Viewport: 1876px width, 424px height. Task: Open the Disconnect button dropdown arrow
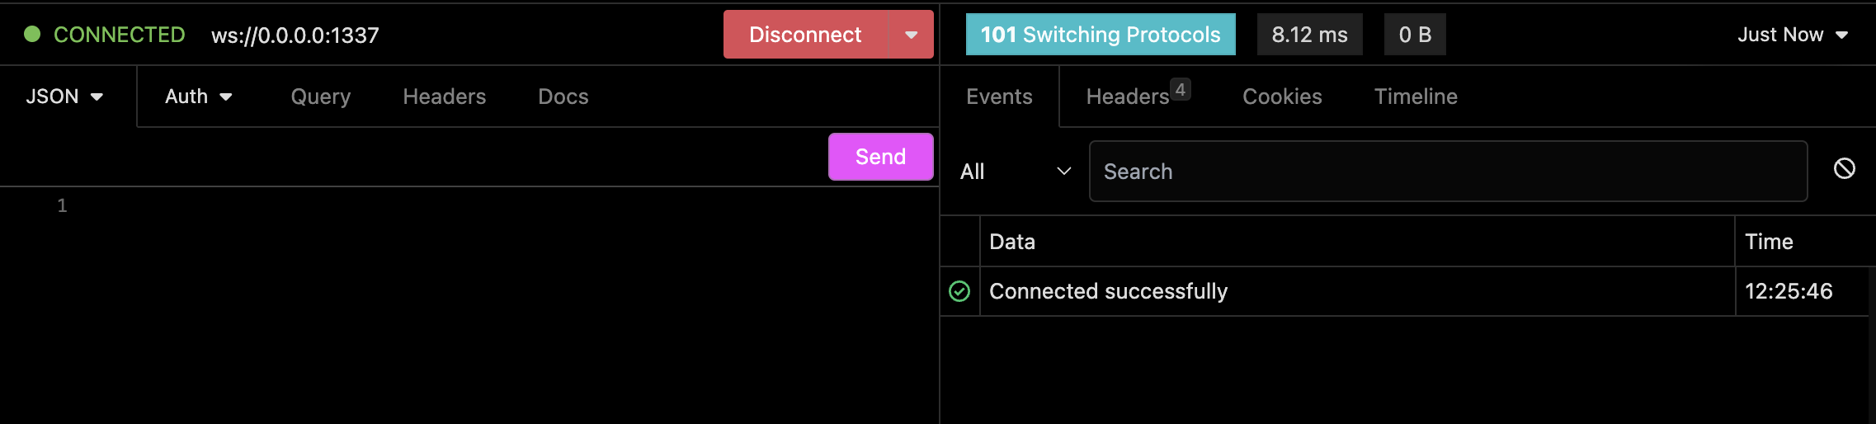point(912,35)
